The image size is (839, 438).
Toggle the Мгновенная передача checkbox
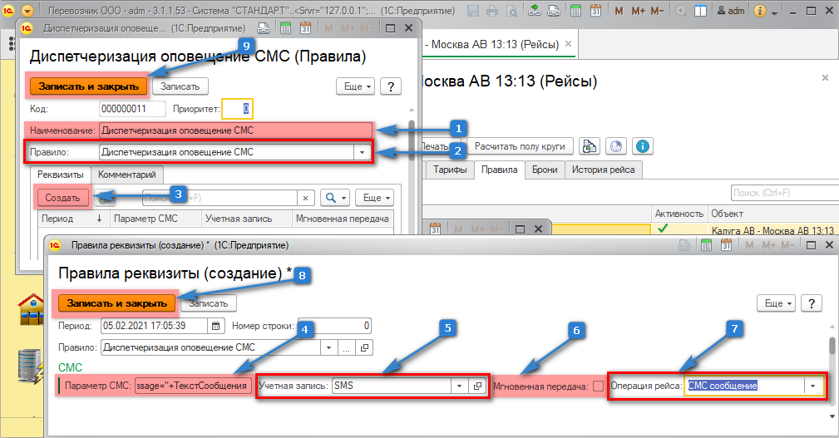(598, 386)
